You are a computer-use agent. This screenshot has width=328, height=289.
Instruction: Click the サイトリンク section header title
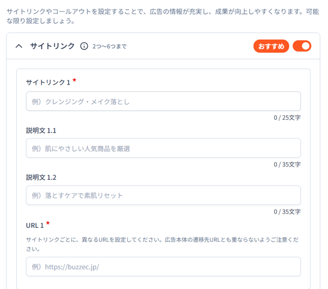point(52,46)
